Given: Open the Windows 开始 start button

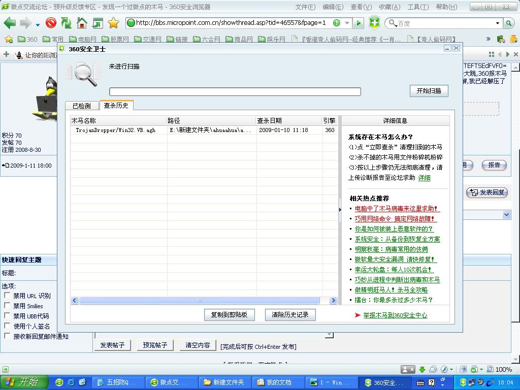Looking at the screenshot, I should tap(24, 382).
